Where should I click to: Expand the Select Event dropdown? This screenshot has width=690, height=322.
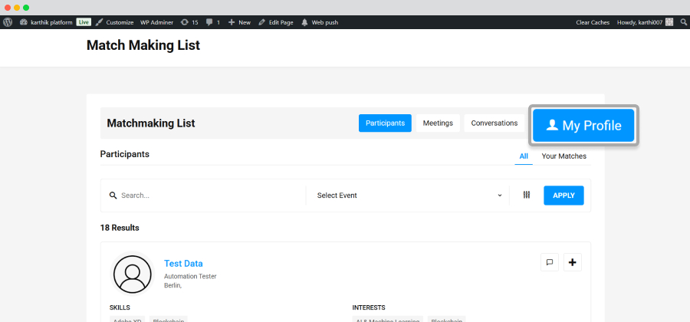pos(409,195)
